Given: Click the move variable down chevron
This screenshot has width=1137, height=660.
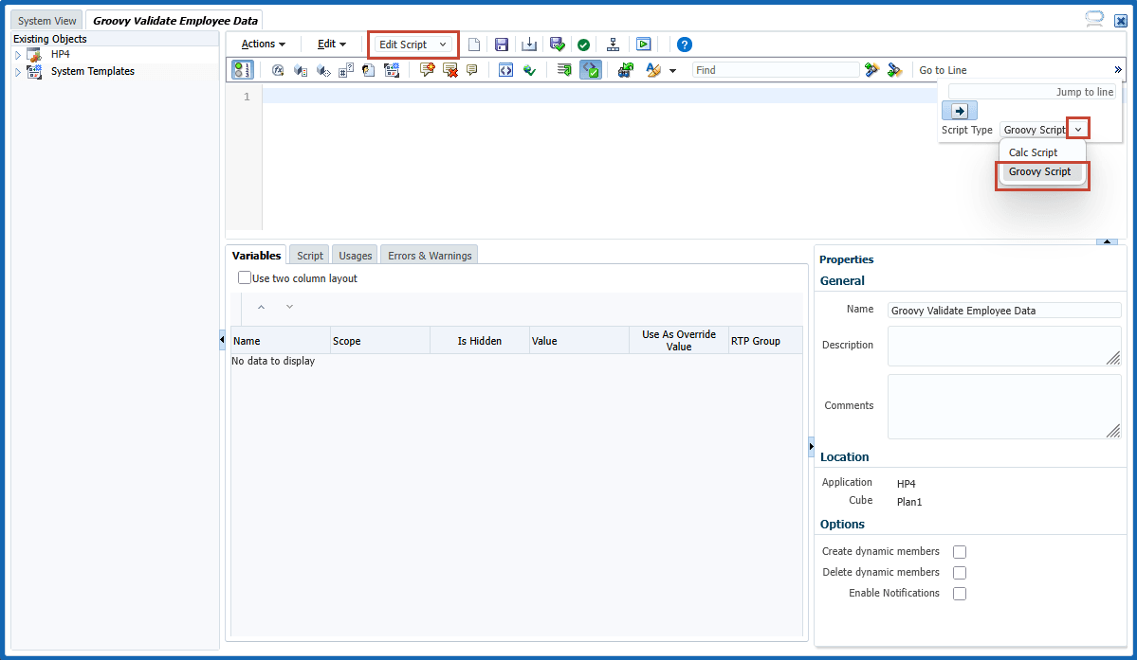Looking at the screenshot, I should pyautogui.click(x=289, y=307).
